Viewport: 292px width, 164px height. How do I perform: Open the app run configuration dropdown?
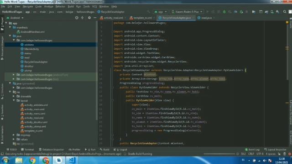161,12
